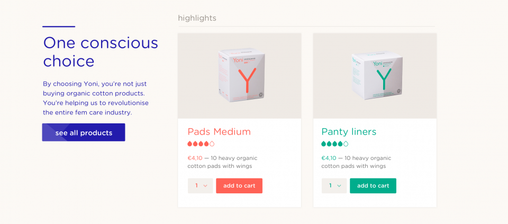
Task: Click the empty fifth droplet under Pads Medium
Action: point(212,144)
